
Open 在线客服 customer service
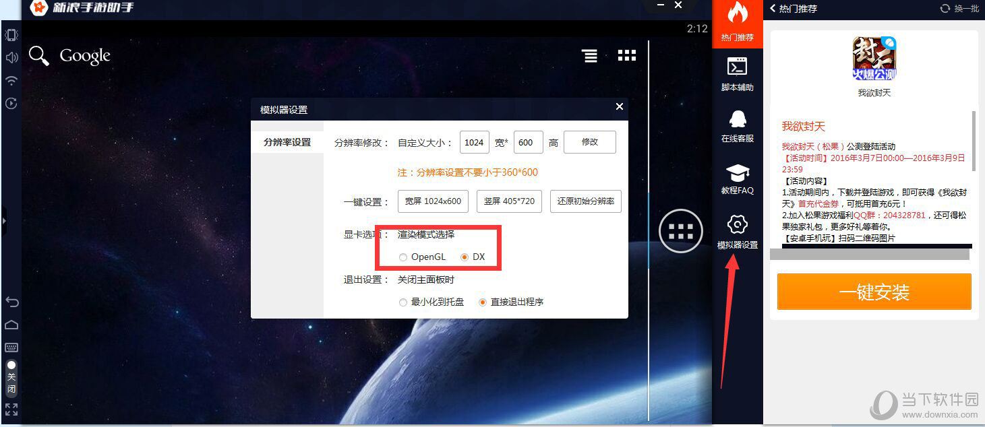(738, 124)
